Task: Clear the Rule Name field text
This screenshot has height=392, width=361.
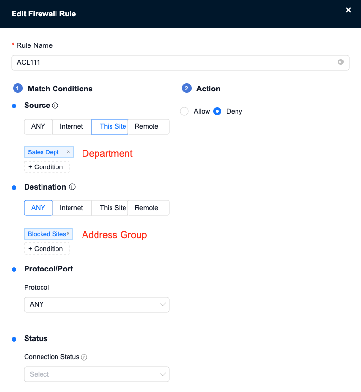Action: (341, 62)
